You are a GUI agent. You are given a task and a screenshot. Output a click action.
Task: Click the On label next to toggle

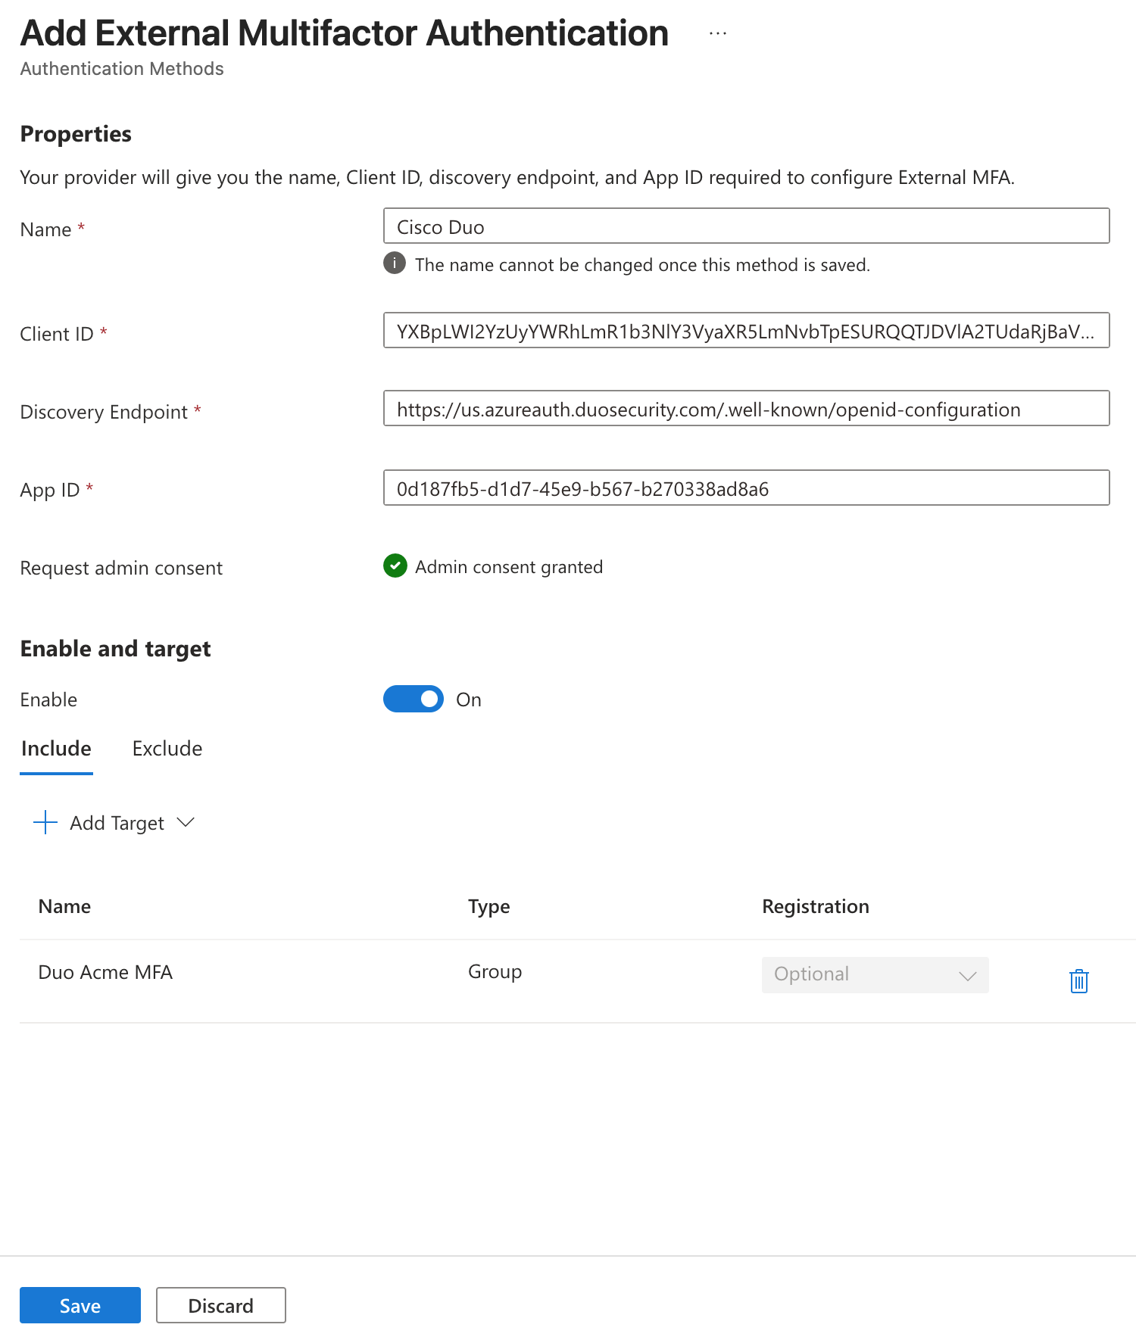tap(469, 700)
